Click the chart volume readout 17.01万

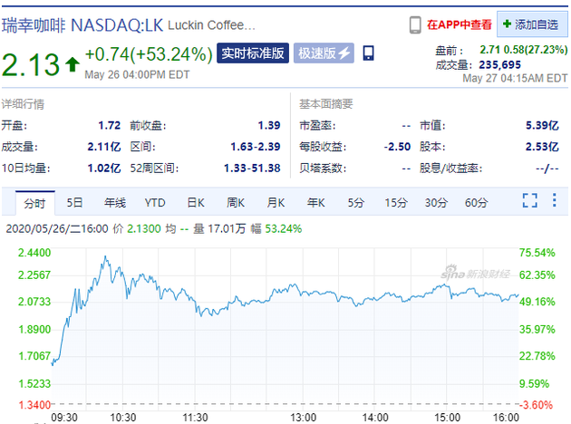click(227, 229)
